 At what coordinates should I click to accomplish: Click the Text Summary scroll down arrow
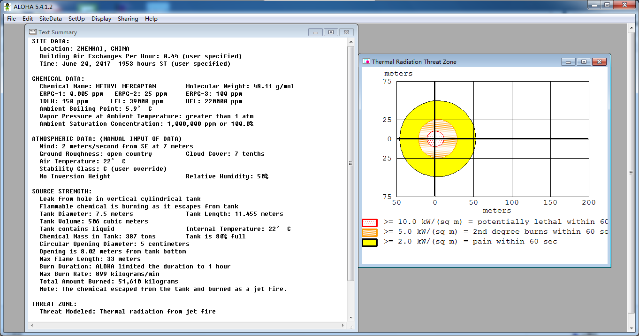click(x=351, y=319)
